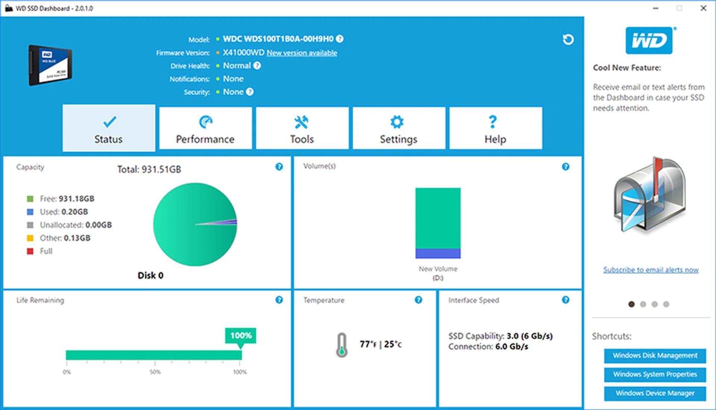Image resolution: width=716 pixels, height=410 pixels.
Task: Click the Security help question mark
Action: (250, 92)
